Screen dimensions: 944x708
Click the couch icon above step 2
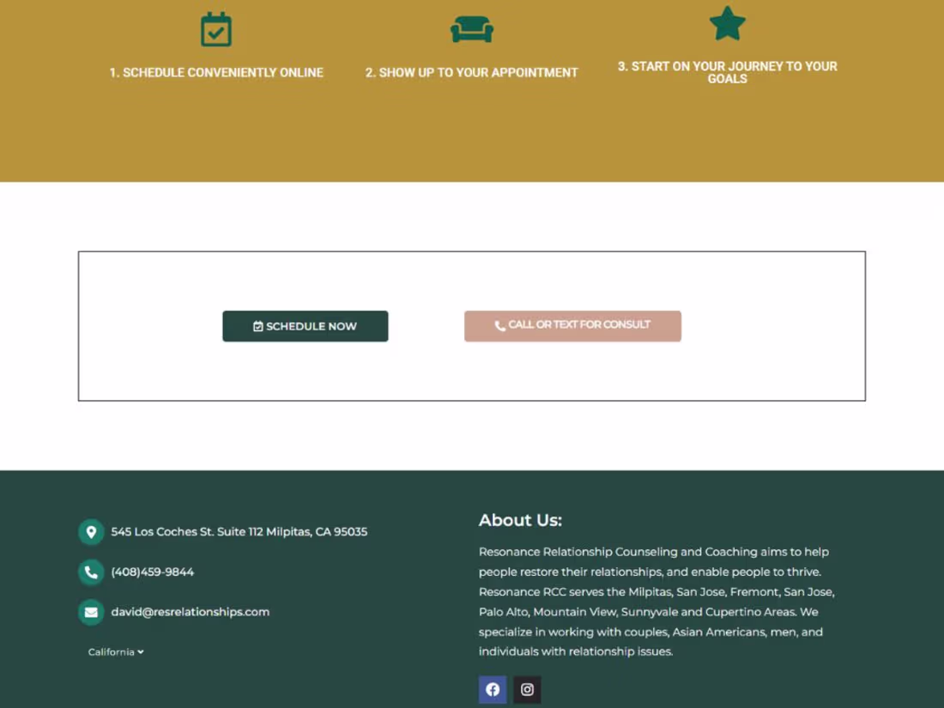[x=471, y=28]
